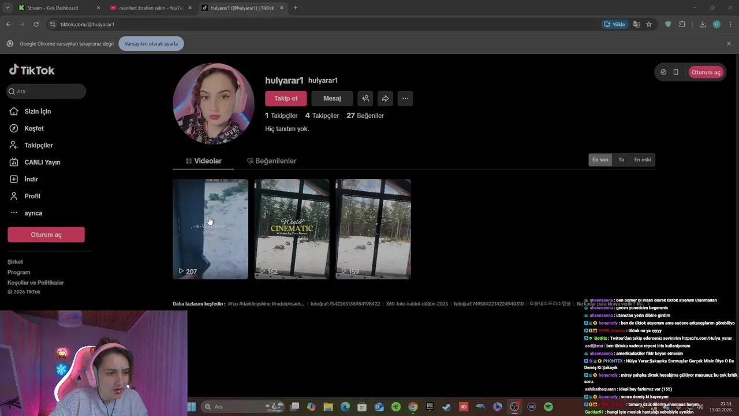Click the translate page icon

(636, 24)
